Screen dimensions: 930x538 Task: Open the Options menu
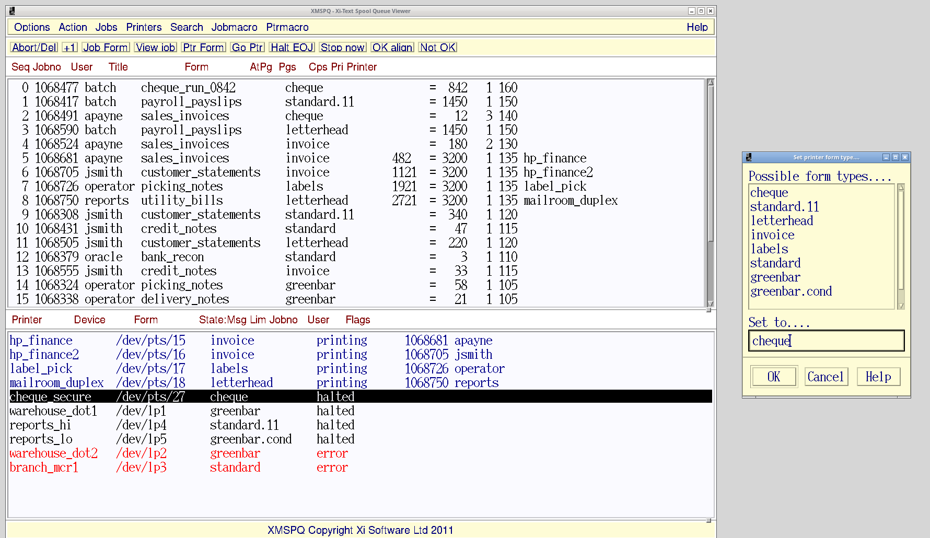click(32, 27)
